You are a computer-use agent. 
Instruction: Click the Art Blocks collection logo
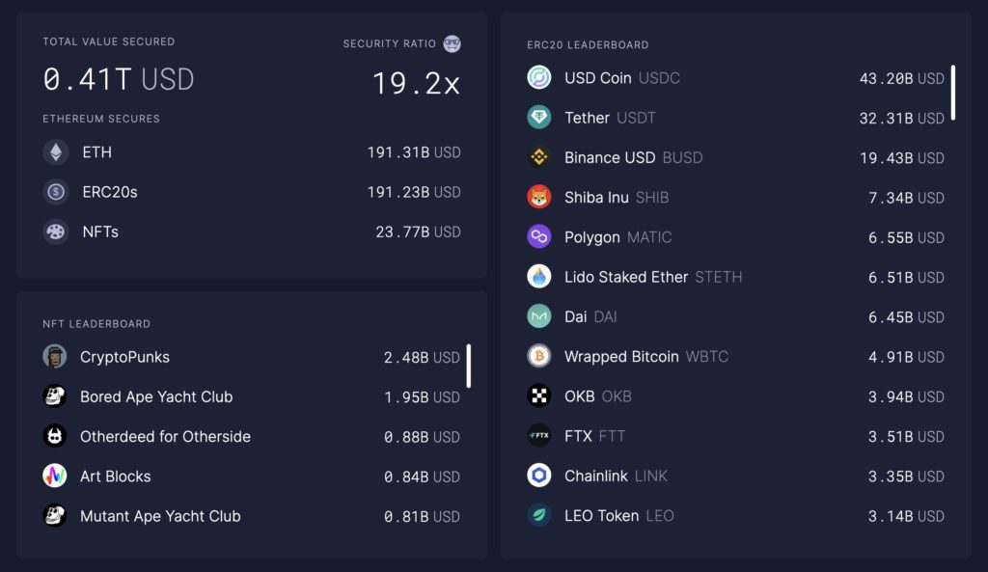(x=55, y=476)
